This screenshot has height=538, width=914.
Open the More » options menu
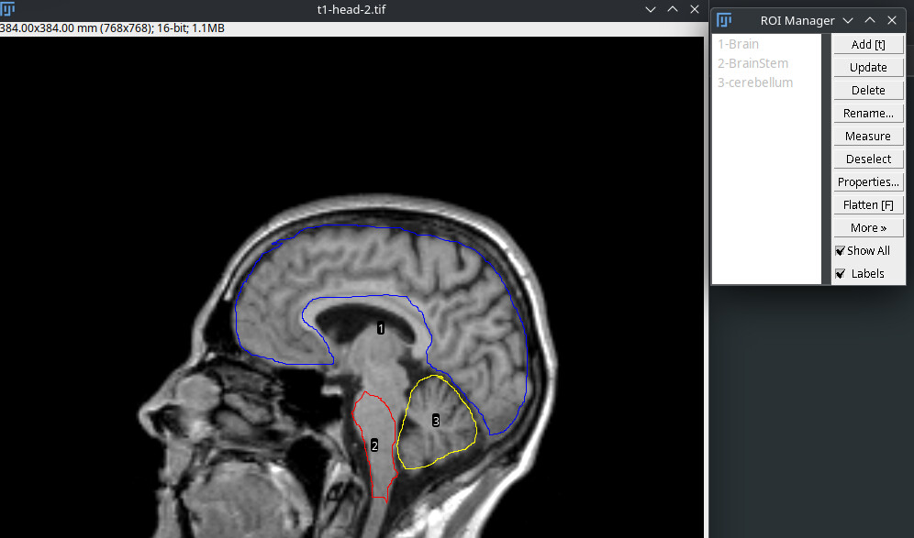(867, 226)
